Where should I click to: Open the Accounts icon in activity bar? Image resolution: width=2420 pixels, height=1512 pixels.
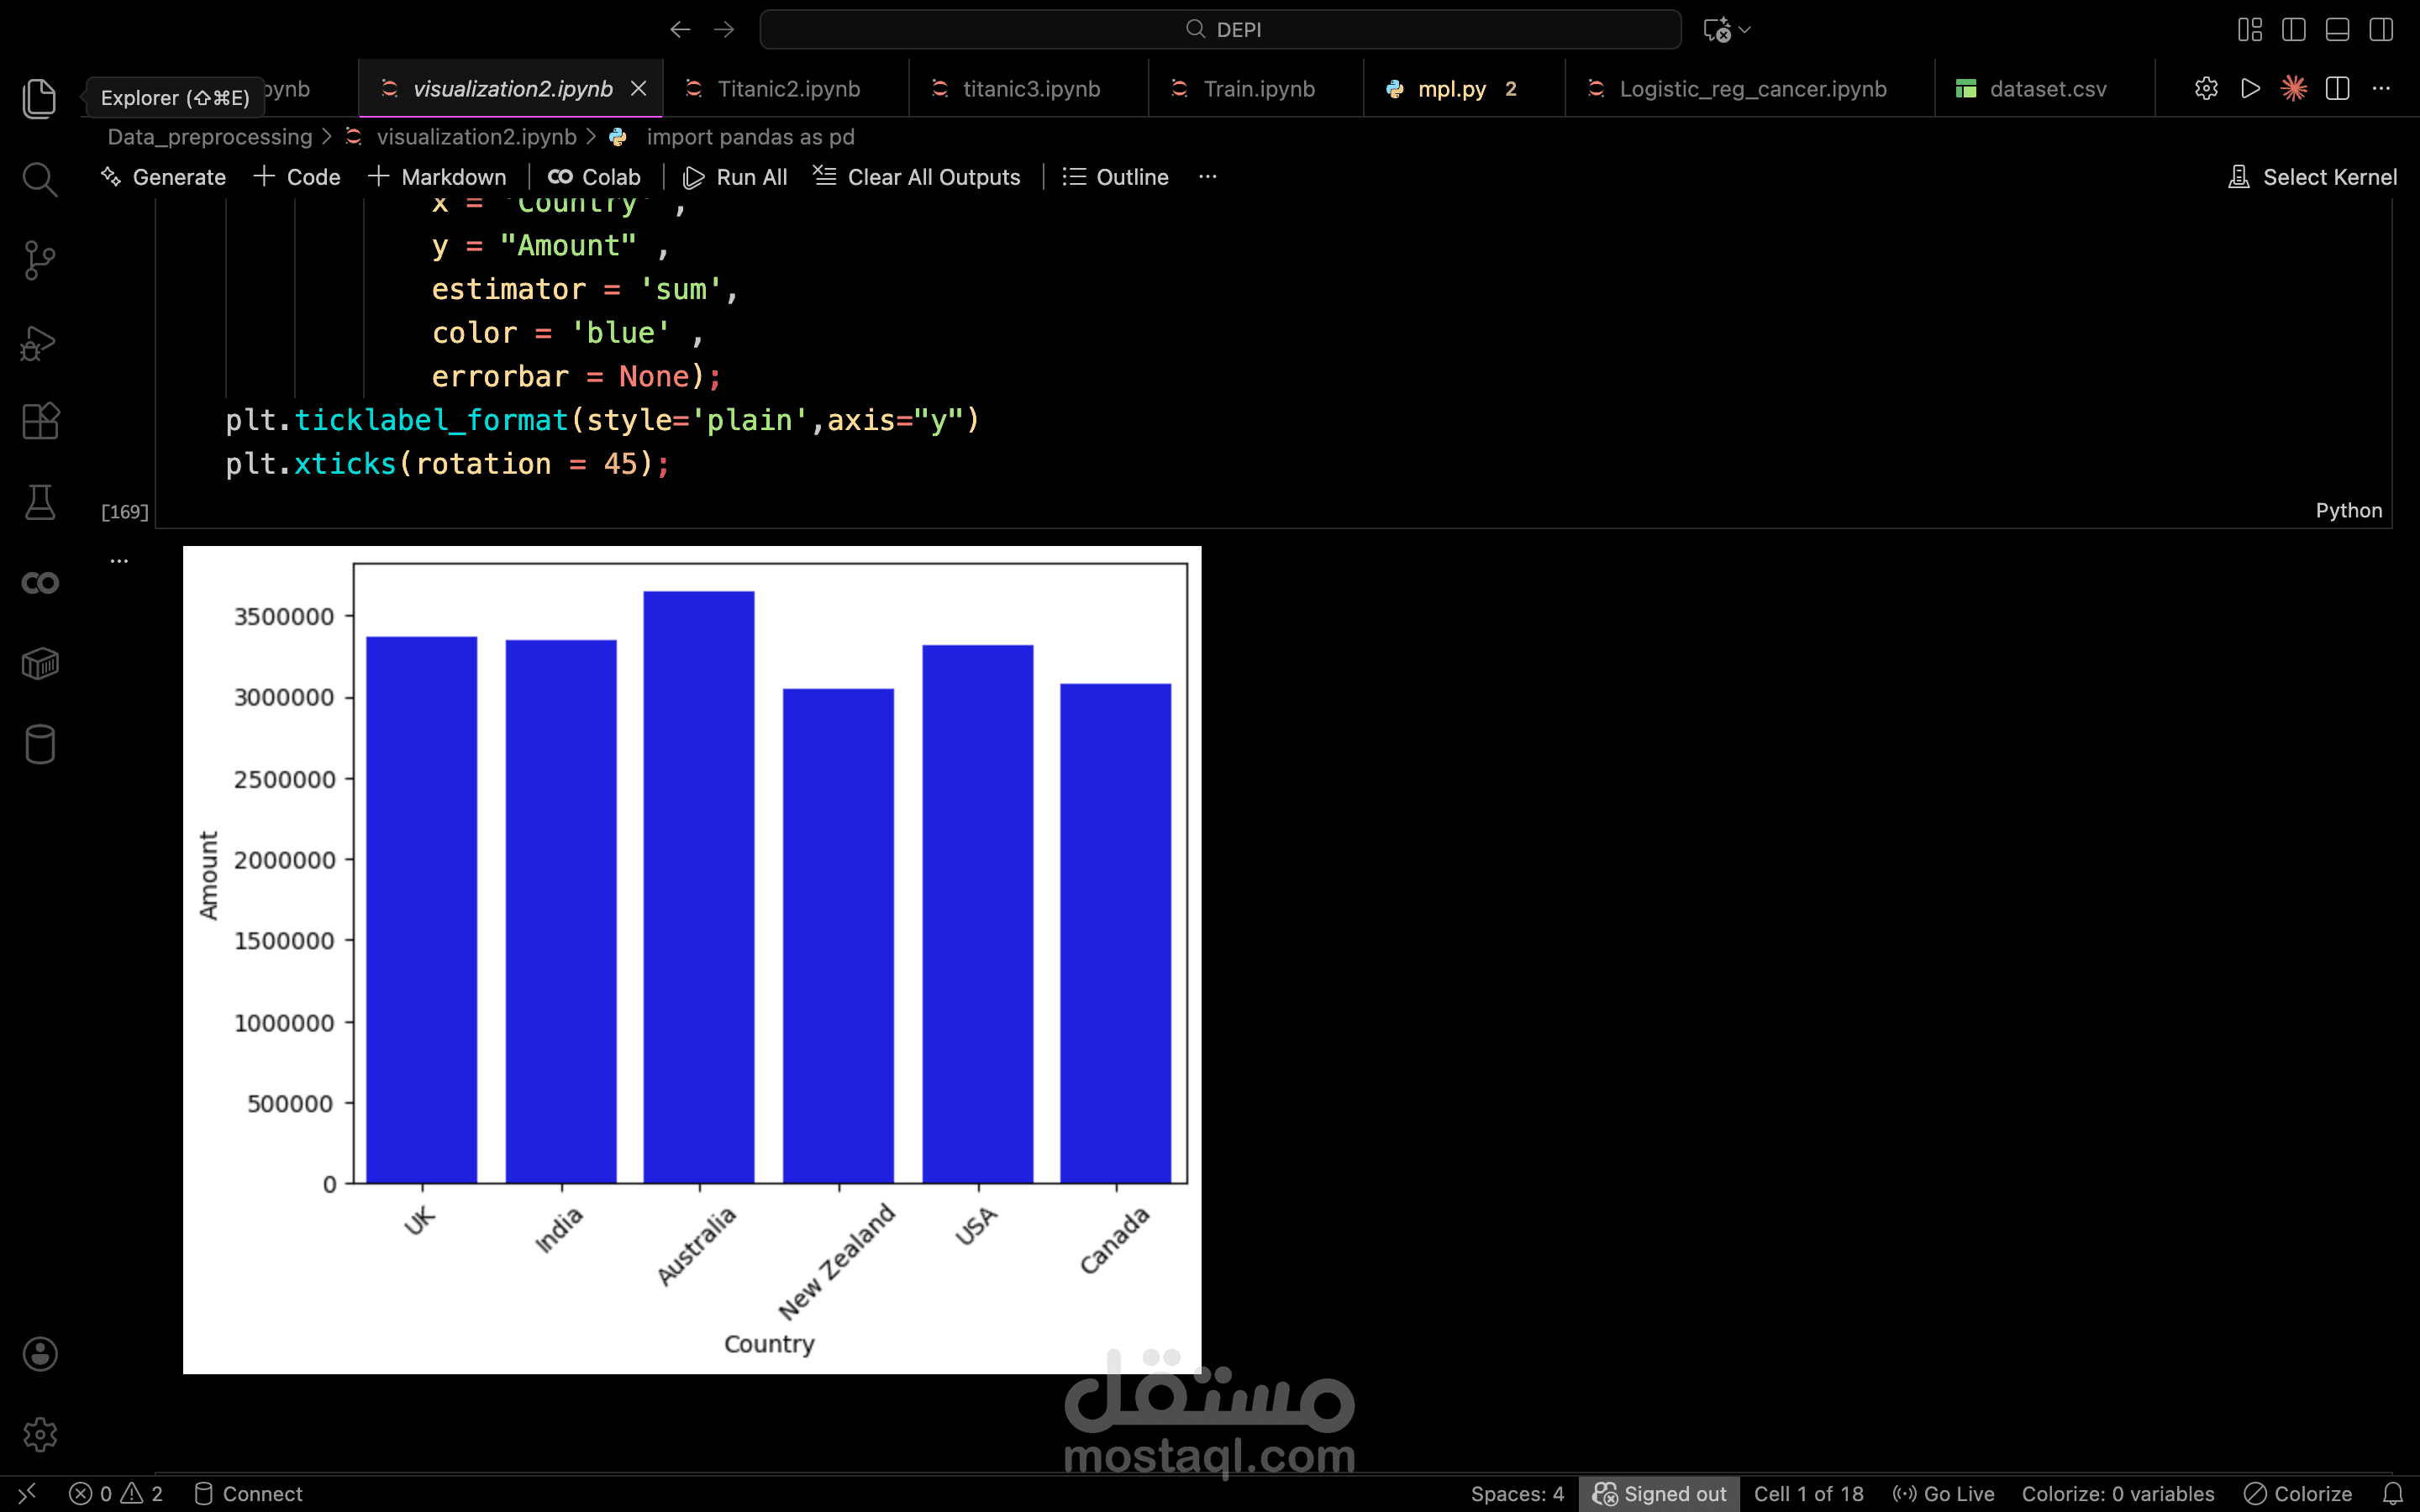coord(40,1354)
